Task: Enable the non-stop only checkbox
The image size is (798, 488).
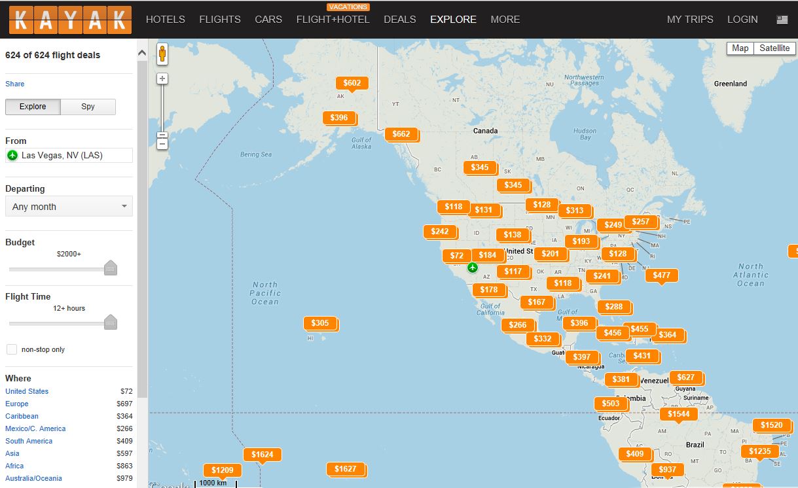Action: 12,349
